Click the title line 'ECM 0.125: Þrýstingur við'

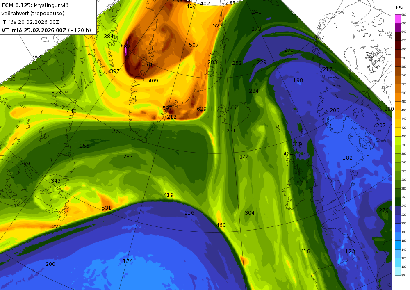[35, 5]
